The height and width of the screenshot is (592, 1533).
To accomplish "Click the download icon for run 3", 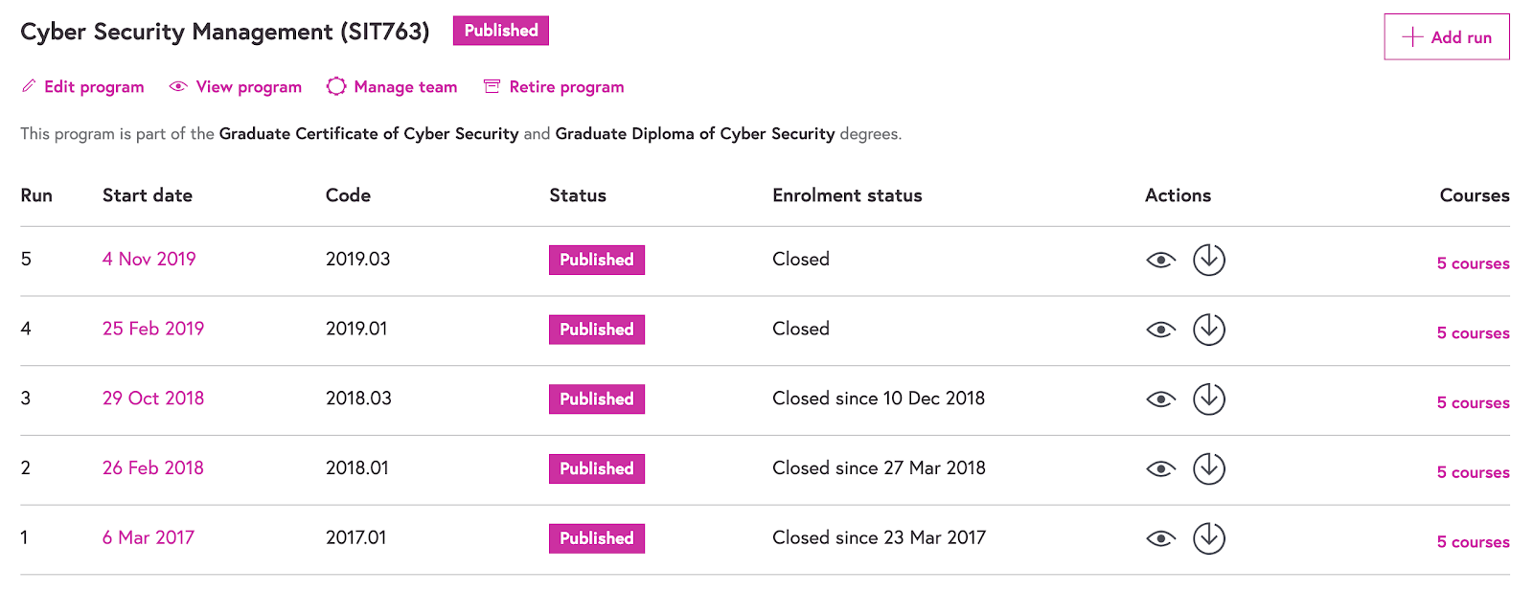I will pos(1209,399).
